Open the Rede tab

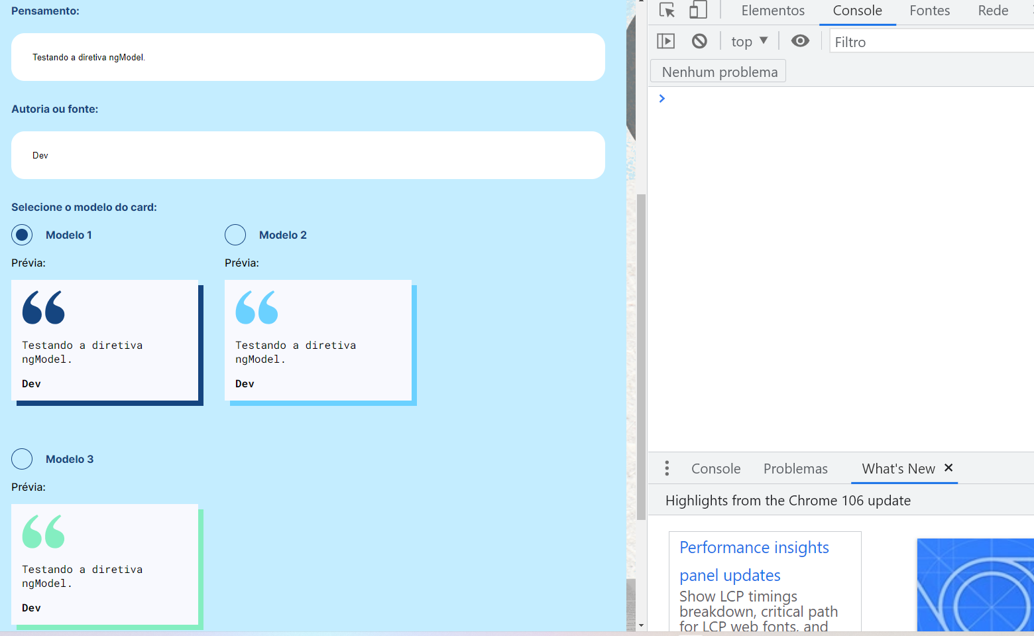point(993,11)
